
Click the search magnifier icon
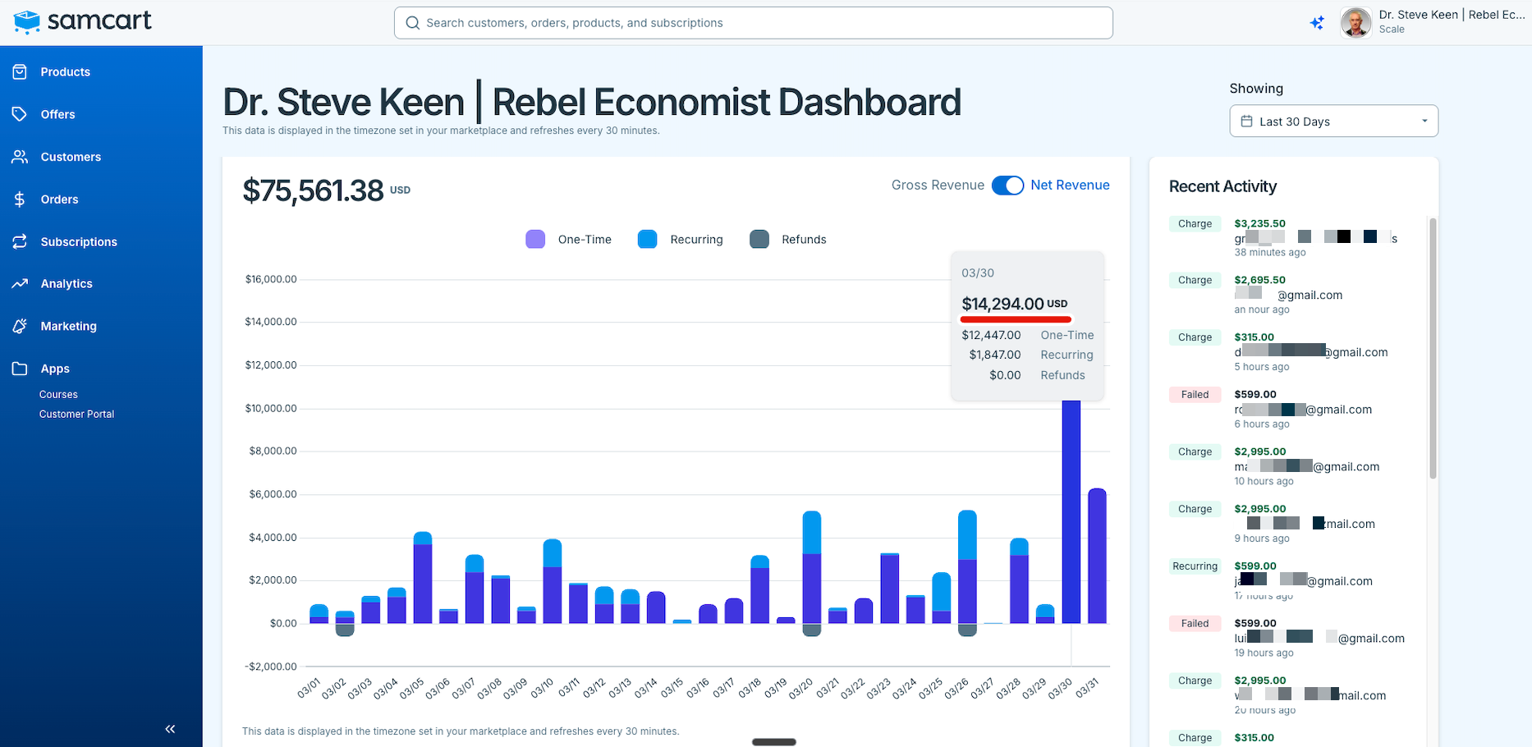click(x=413, y=23)
